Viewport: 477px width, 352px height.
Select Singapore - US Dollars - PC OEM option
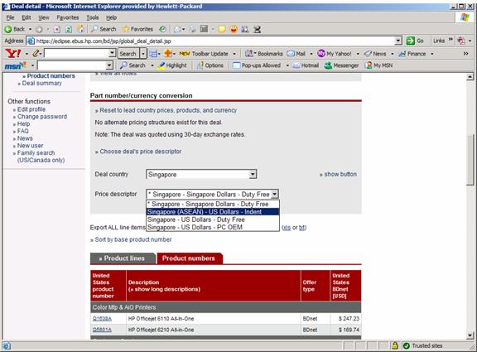pyautogui.click(x=213, y=227)
